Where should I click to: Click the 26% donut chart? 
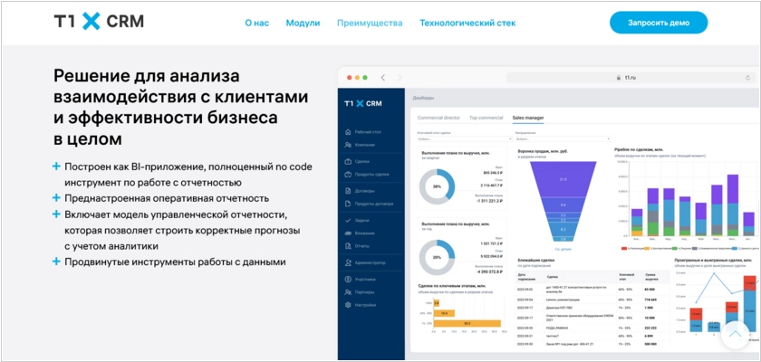[x=438, y=257]
